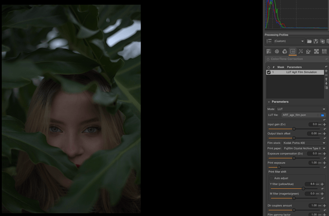This screenshot has height=216, width=329.
Task: Increase Y filter value with plus
Action: click(x=322, y=184)
